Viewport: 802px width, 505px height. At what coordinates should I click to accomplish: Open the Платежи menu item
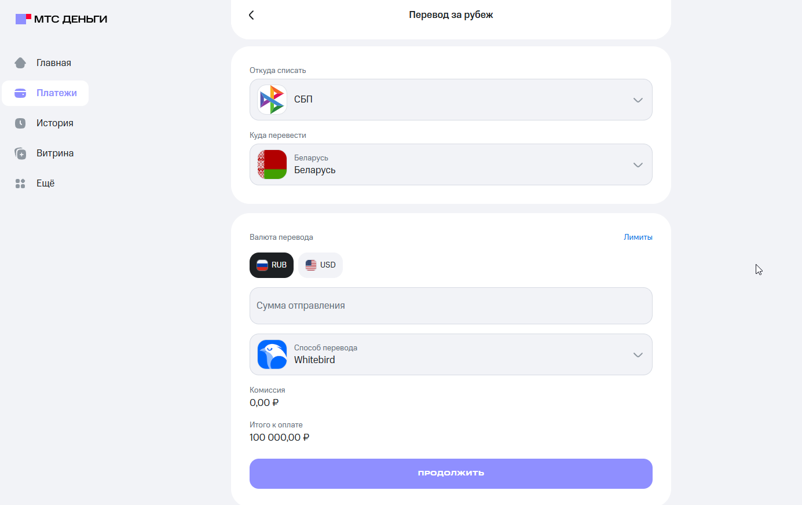56,93
